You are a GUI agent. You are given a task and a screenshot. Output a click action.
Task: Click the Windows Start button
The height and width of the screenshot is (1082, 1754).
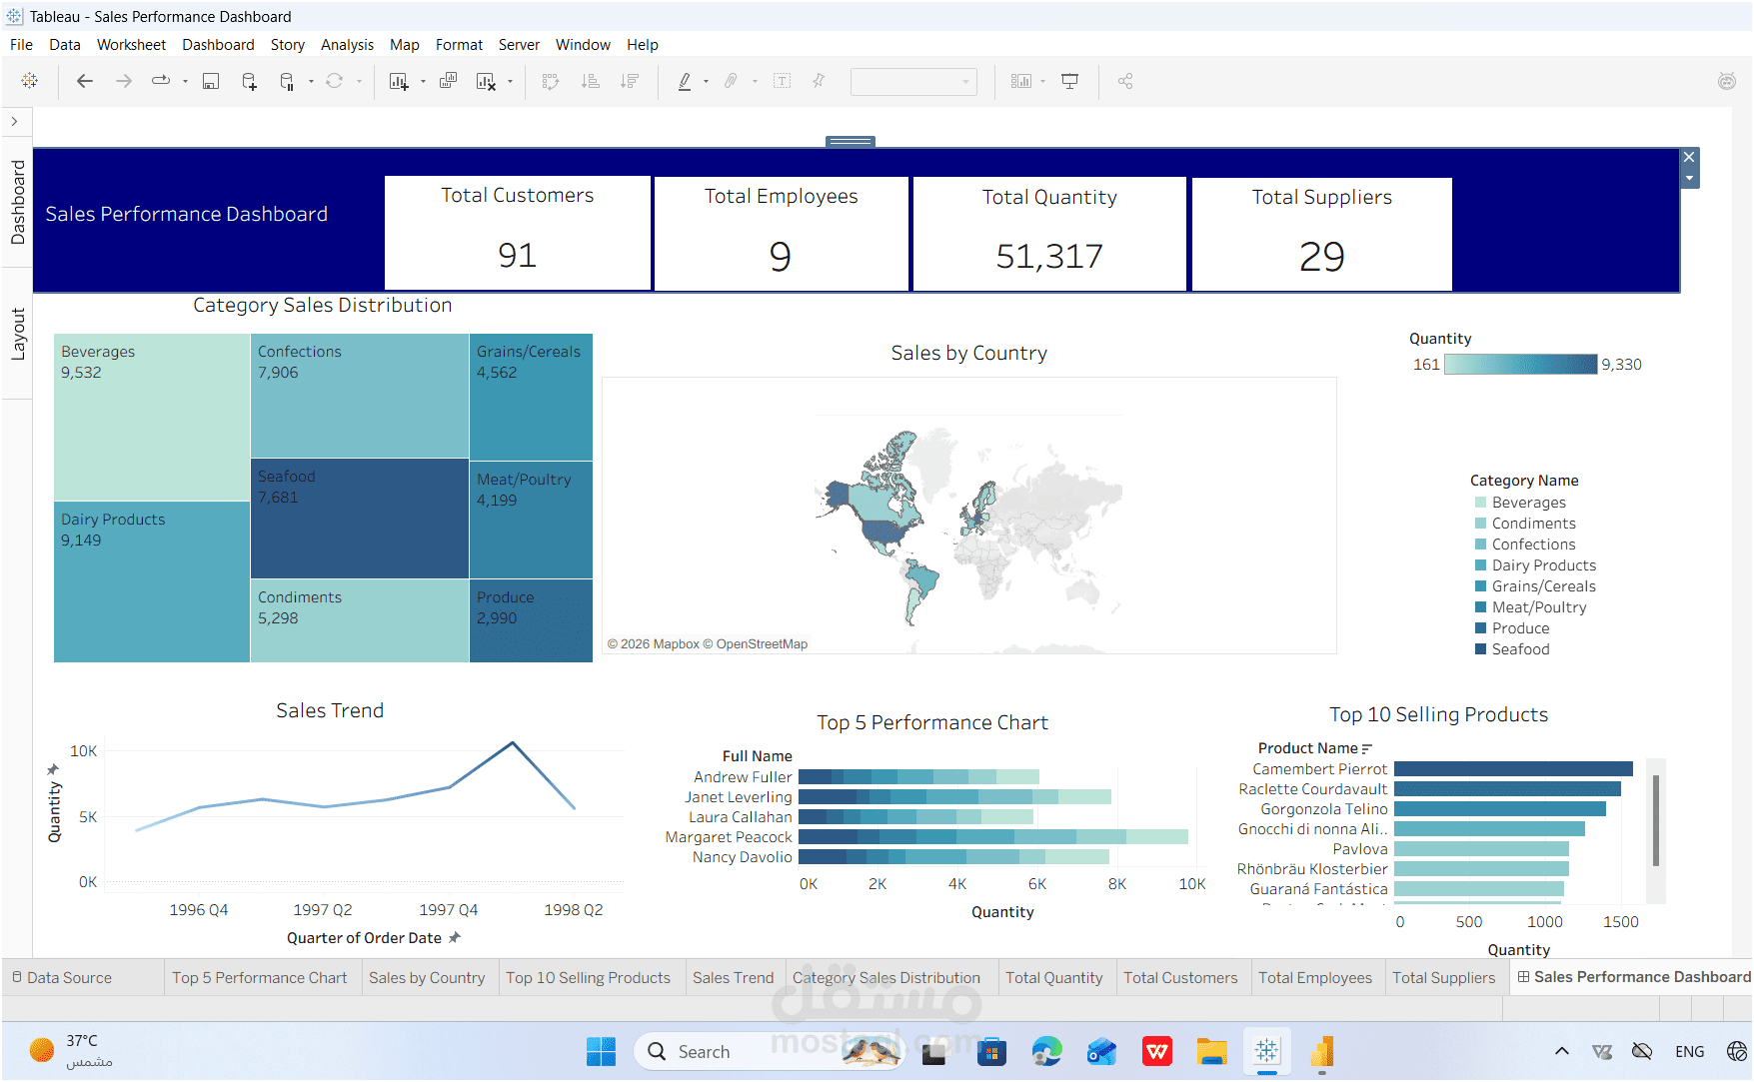(x=601, y=1052)
